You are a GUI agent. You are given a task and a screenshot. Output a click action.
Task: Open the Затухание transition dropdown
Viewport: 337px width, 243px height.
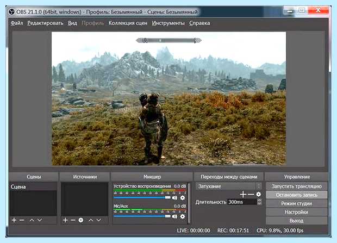[229, 186]
